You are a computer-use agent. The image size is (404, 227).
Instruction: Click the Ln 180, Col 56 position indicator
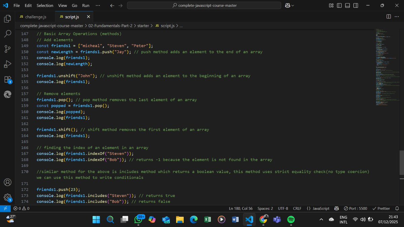(x=241, y=209)
